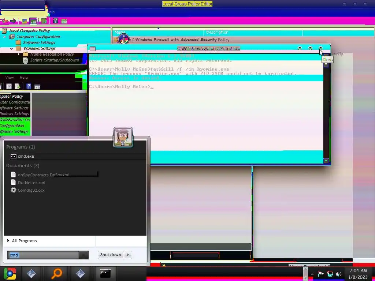Click the Help question-mark icon in lower toolbar
375x281 pixels.
coord(29,86)
